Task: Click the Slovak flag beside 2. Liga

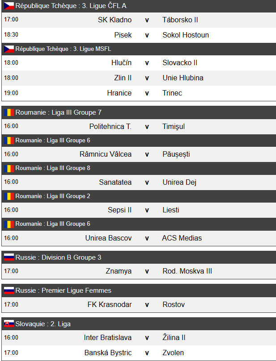Action: (9, 324)
